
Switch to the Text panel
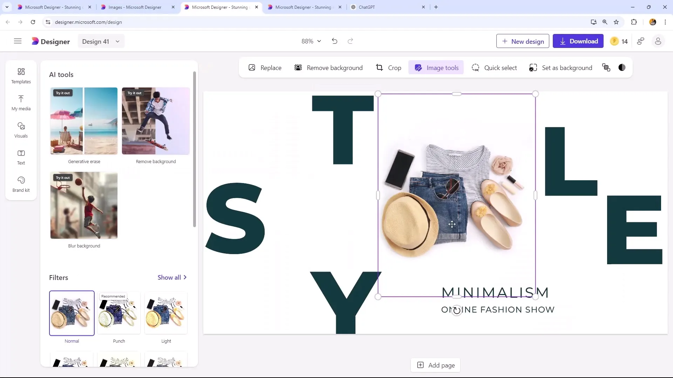coord(21,157)
